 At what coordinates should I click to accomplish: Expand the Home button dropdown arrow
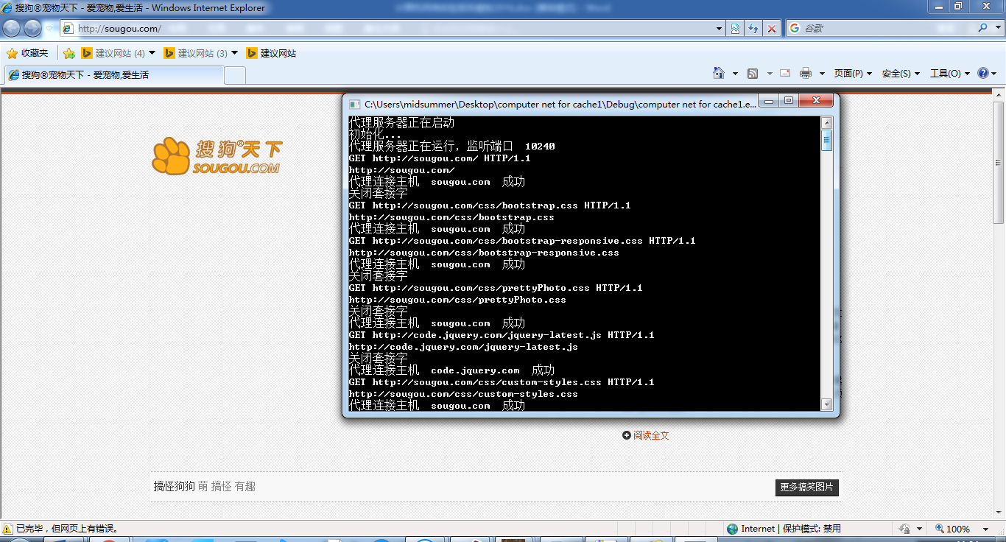tap(735, 74)
